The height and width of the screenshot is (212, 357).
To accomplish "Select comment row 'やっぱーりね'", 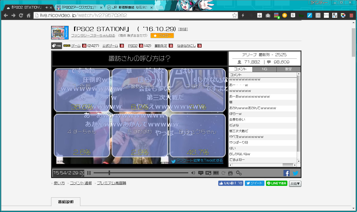I will click(x=263, y=142).
